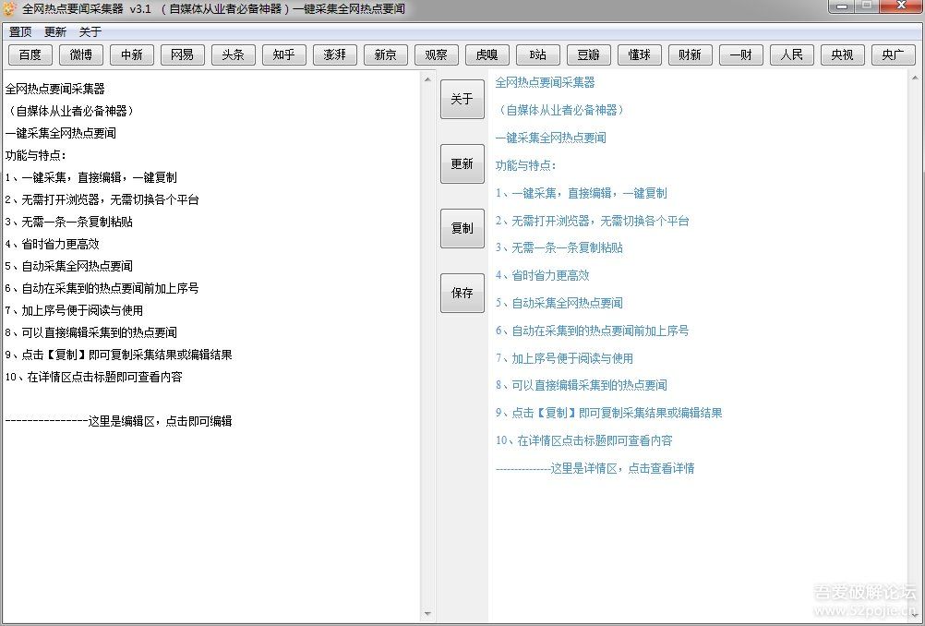The image size is (925, 626).
Task: Click the 人民 source button
Action: (791, 54)
